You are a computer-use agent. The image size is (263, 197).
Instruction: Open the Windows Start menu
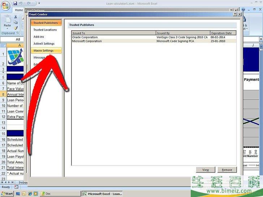tap(7, 194)
